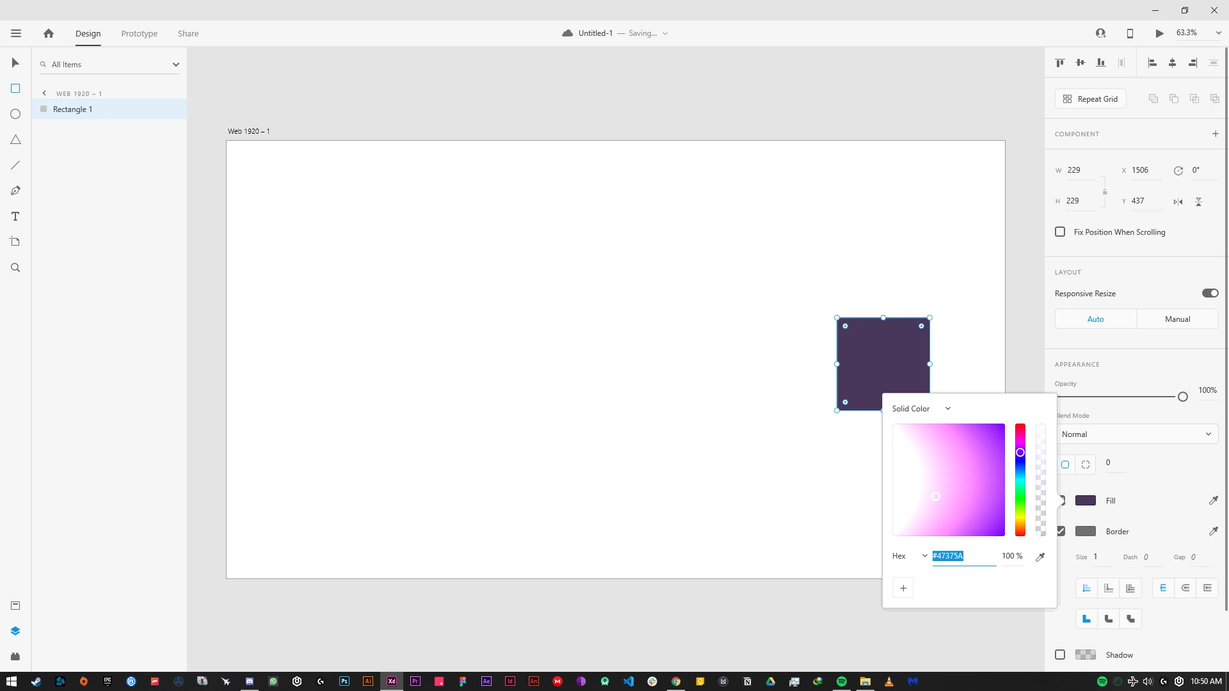
Task: Enable the Shadow checkbox
Action: tap(1060, 655)
